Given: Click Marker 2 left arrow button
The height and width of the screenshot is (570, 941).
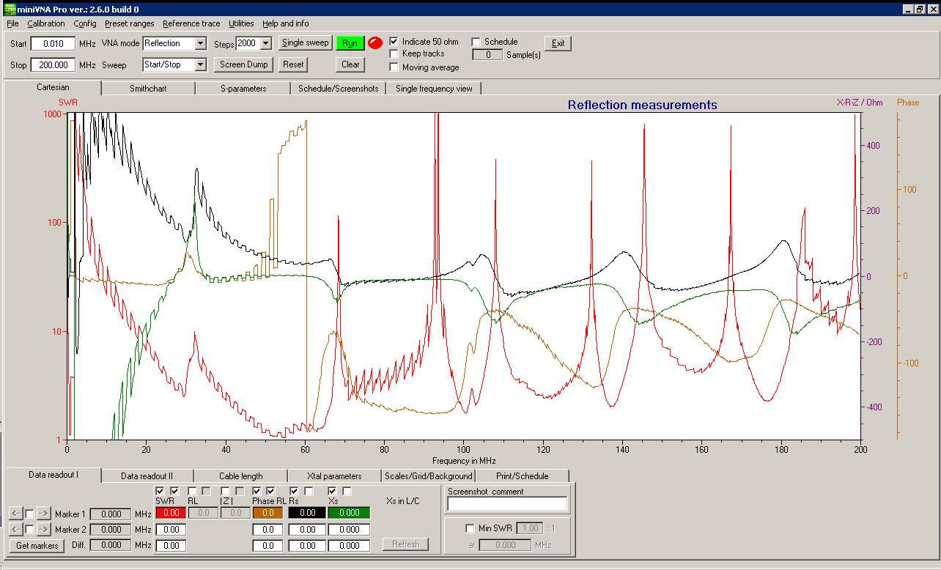Looking at the screenshot, I should [x=15, y=529].
